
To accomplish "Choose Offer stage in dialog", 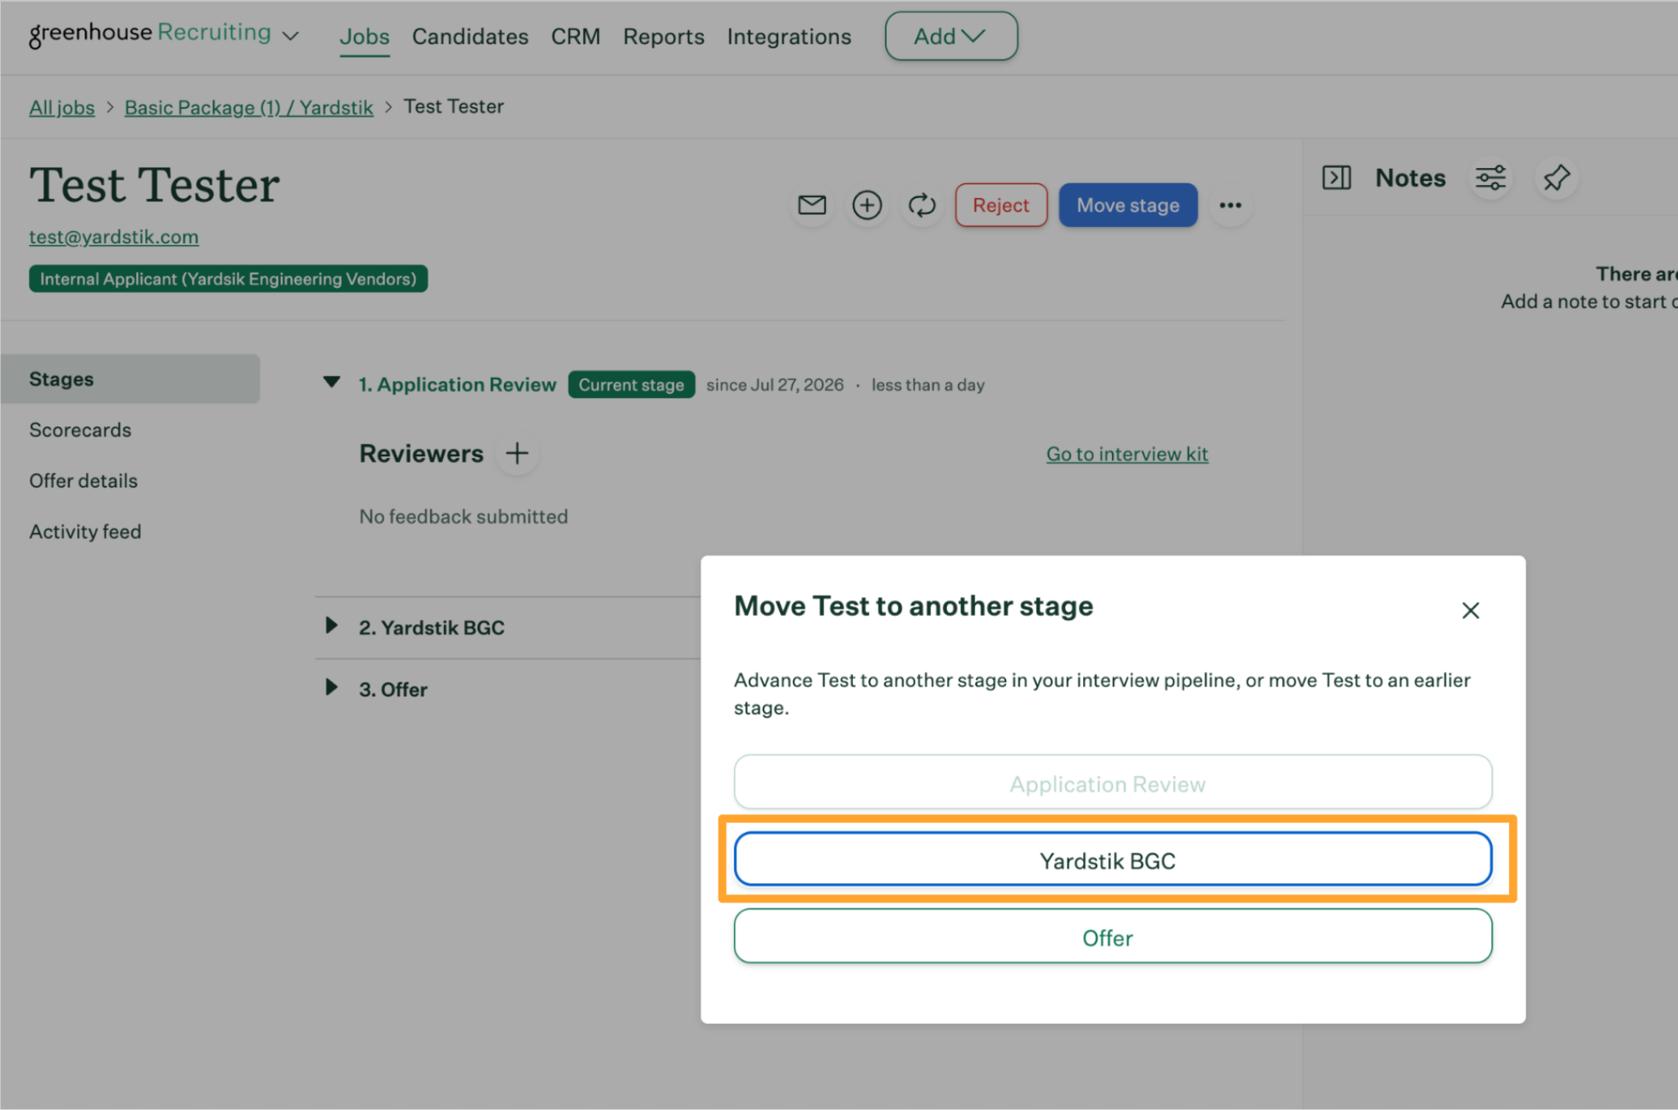I will (1112, 936).
